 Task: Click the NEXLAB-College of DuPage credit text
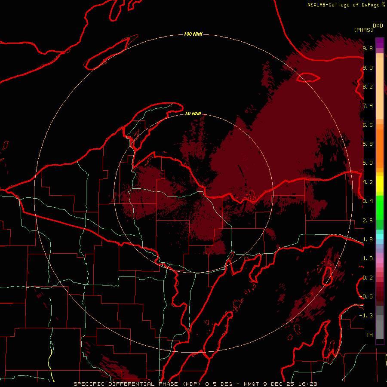(x=343, y=5)
